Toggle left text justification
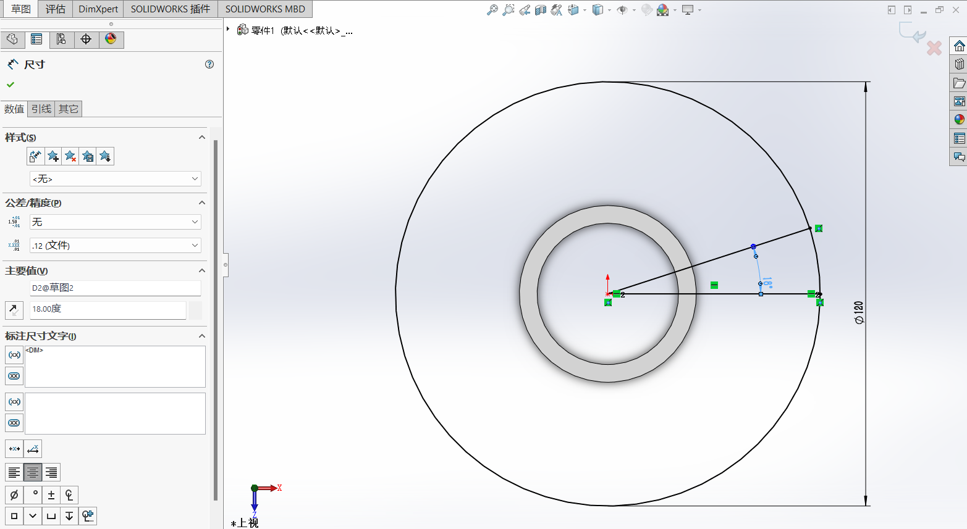The image size is (967, 529). pyautogui.click(x=14, y=472)
